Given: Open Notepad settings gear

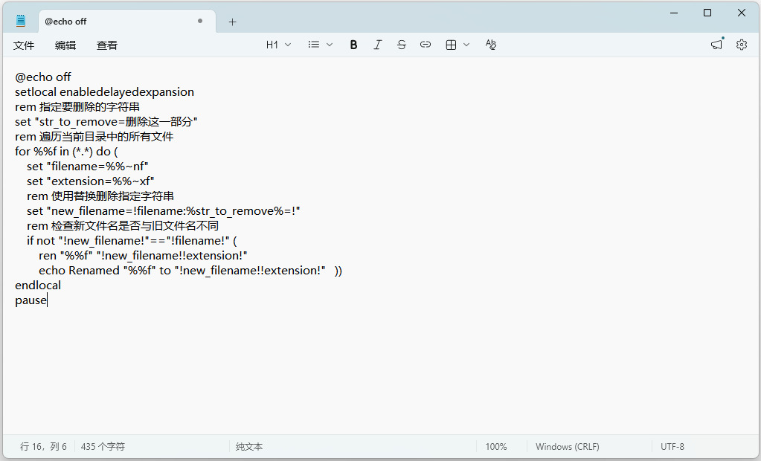Looking at the screenshot, I should [x=742, y=45].
